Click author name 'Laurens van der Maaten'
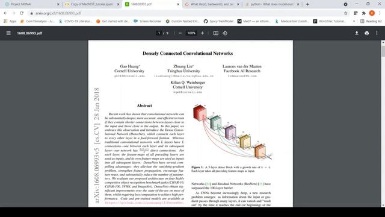Viewport: 385px width, 217px height. pyautogui.click(x=242, y=66)
